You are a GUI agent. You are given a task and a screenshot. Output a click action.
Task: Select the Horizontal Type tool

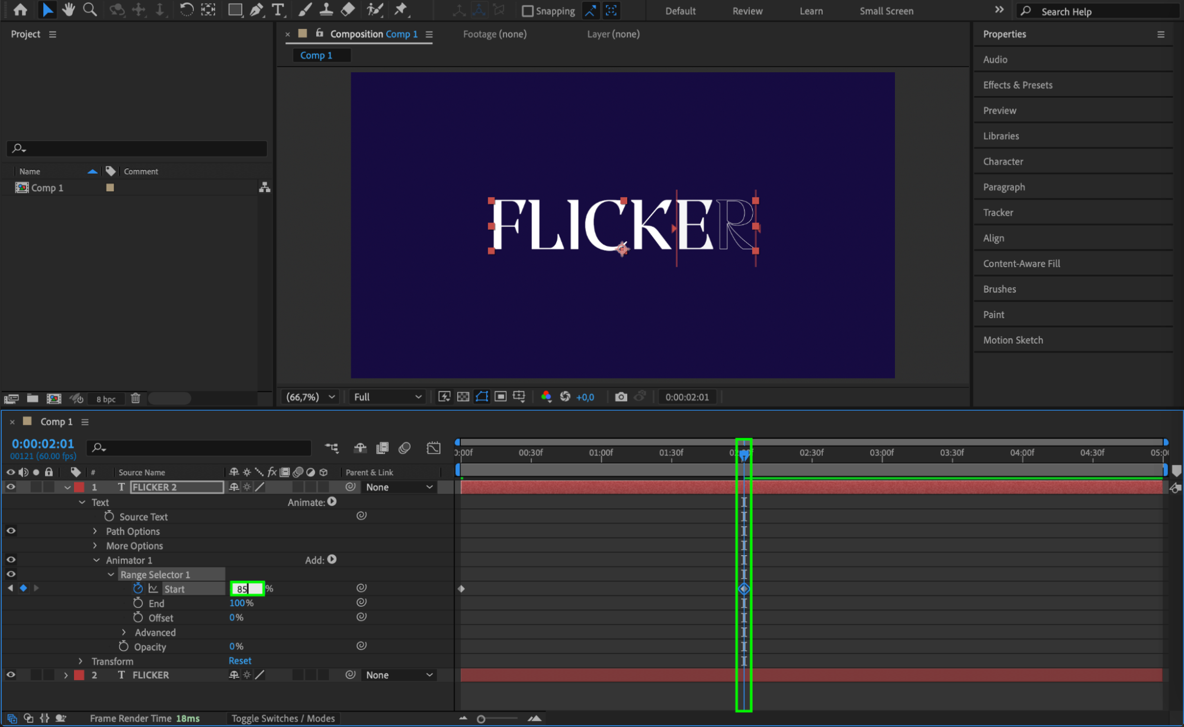[277, 9]
